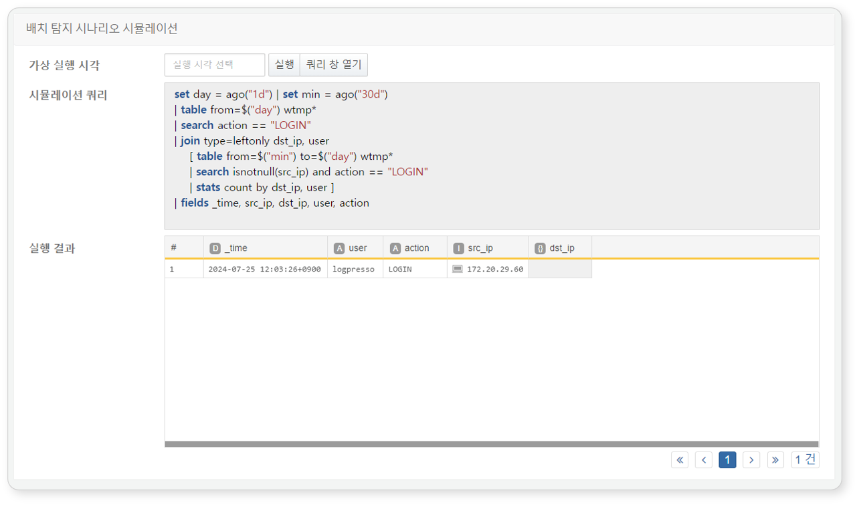857x505 pixels.
Task: Select the LOGIN action cell
Action: click(415, 269)
